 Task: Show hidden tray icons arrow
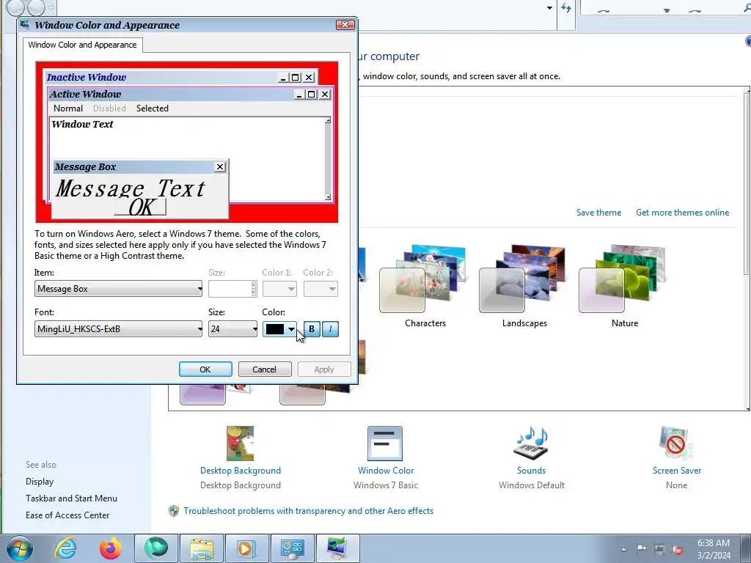pos(623,549)
